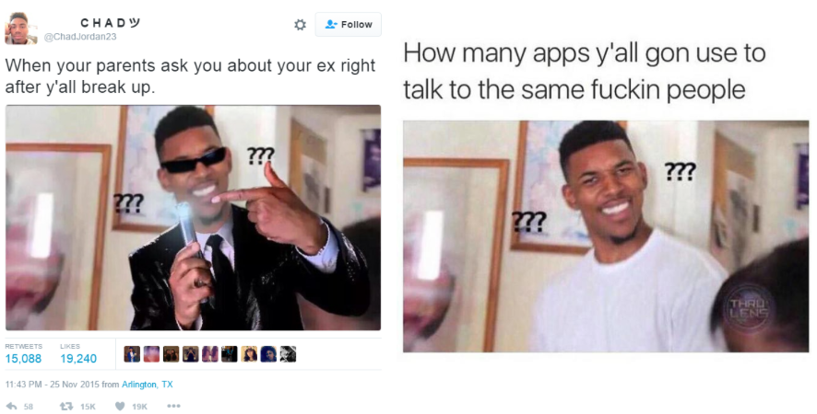Open the sunglasses meme image in tweet
Screen dimensions: 817x414
193,217
